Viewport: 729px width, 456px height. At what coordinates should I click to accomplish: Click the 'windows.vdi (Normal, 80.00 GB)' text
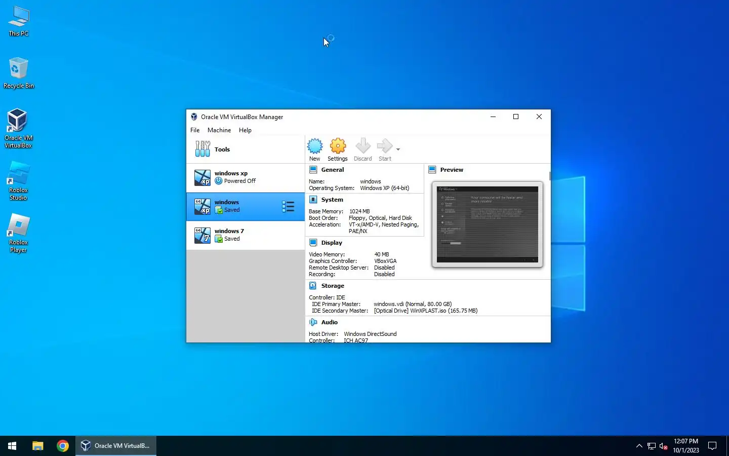point(413,304)
